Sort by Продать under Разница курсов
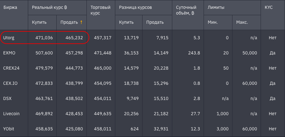The height and width of the screenshot is (137, 285). (155, 22)
